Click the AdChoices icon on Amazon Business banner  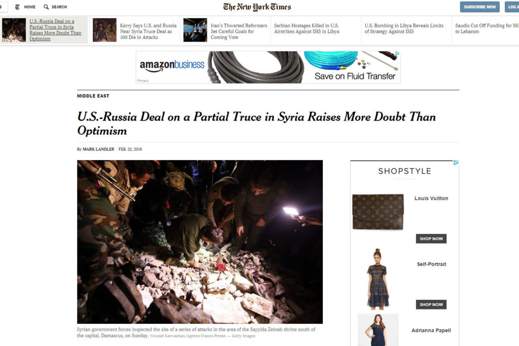tap(397, 53)
